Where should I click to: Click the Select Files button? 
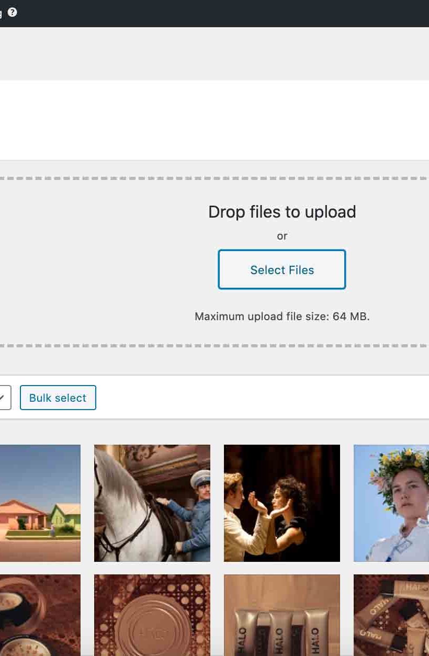pyautogui.click(x=282, y=269)
